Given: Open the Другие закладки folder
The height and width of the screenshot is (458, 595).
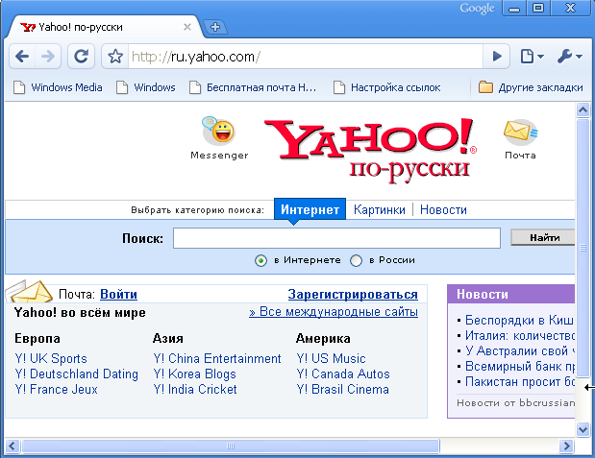Looking at the screenshot, I should click(x=531, y=87).
